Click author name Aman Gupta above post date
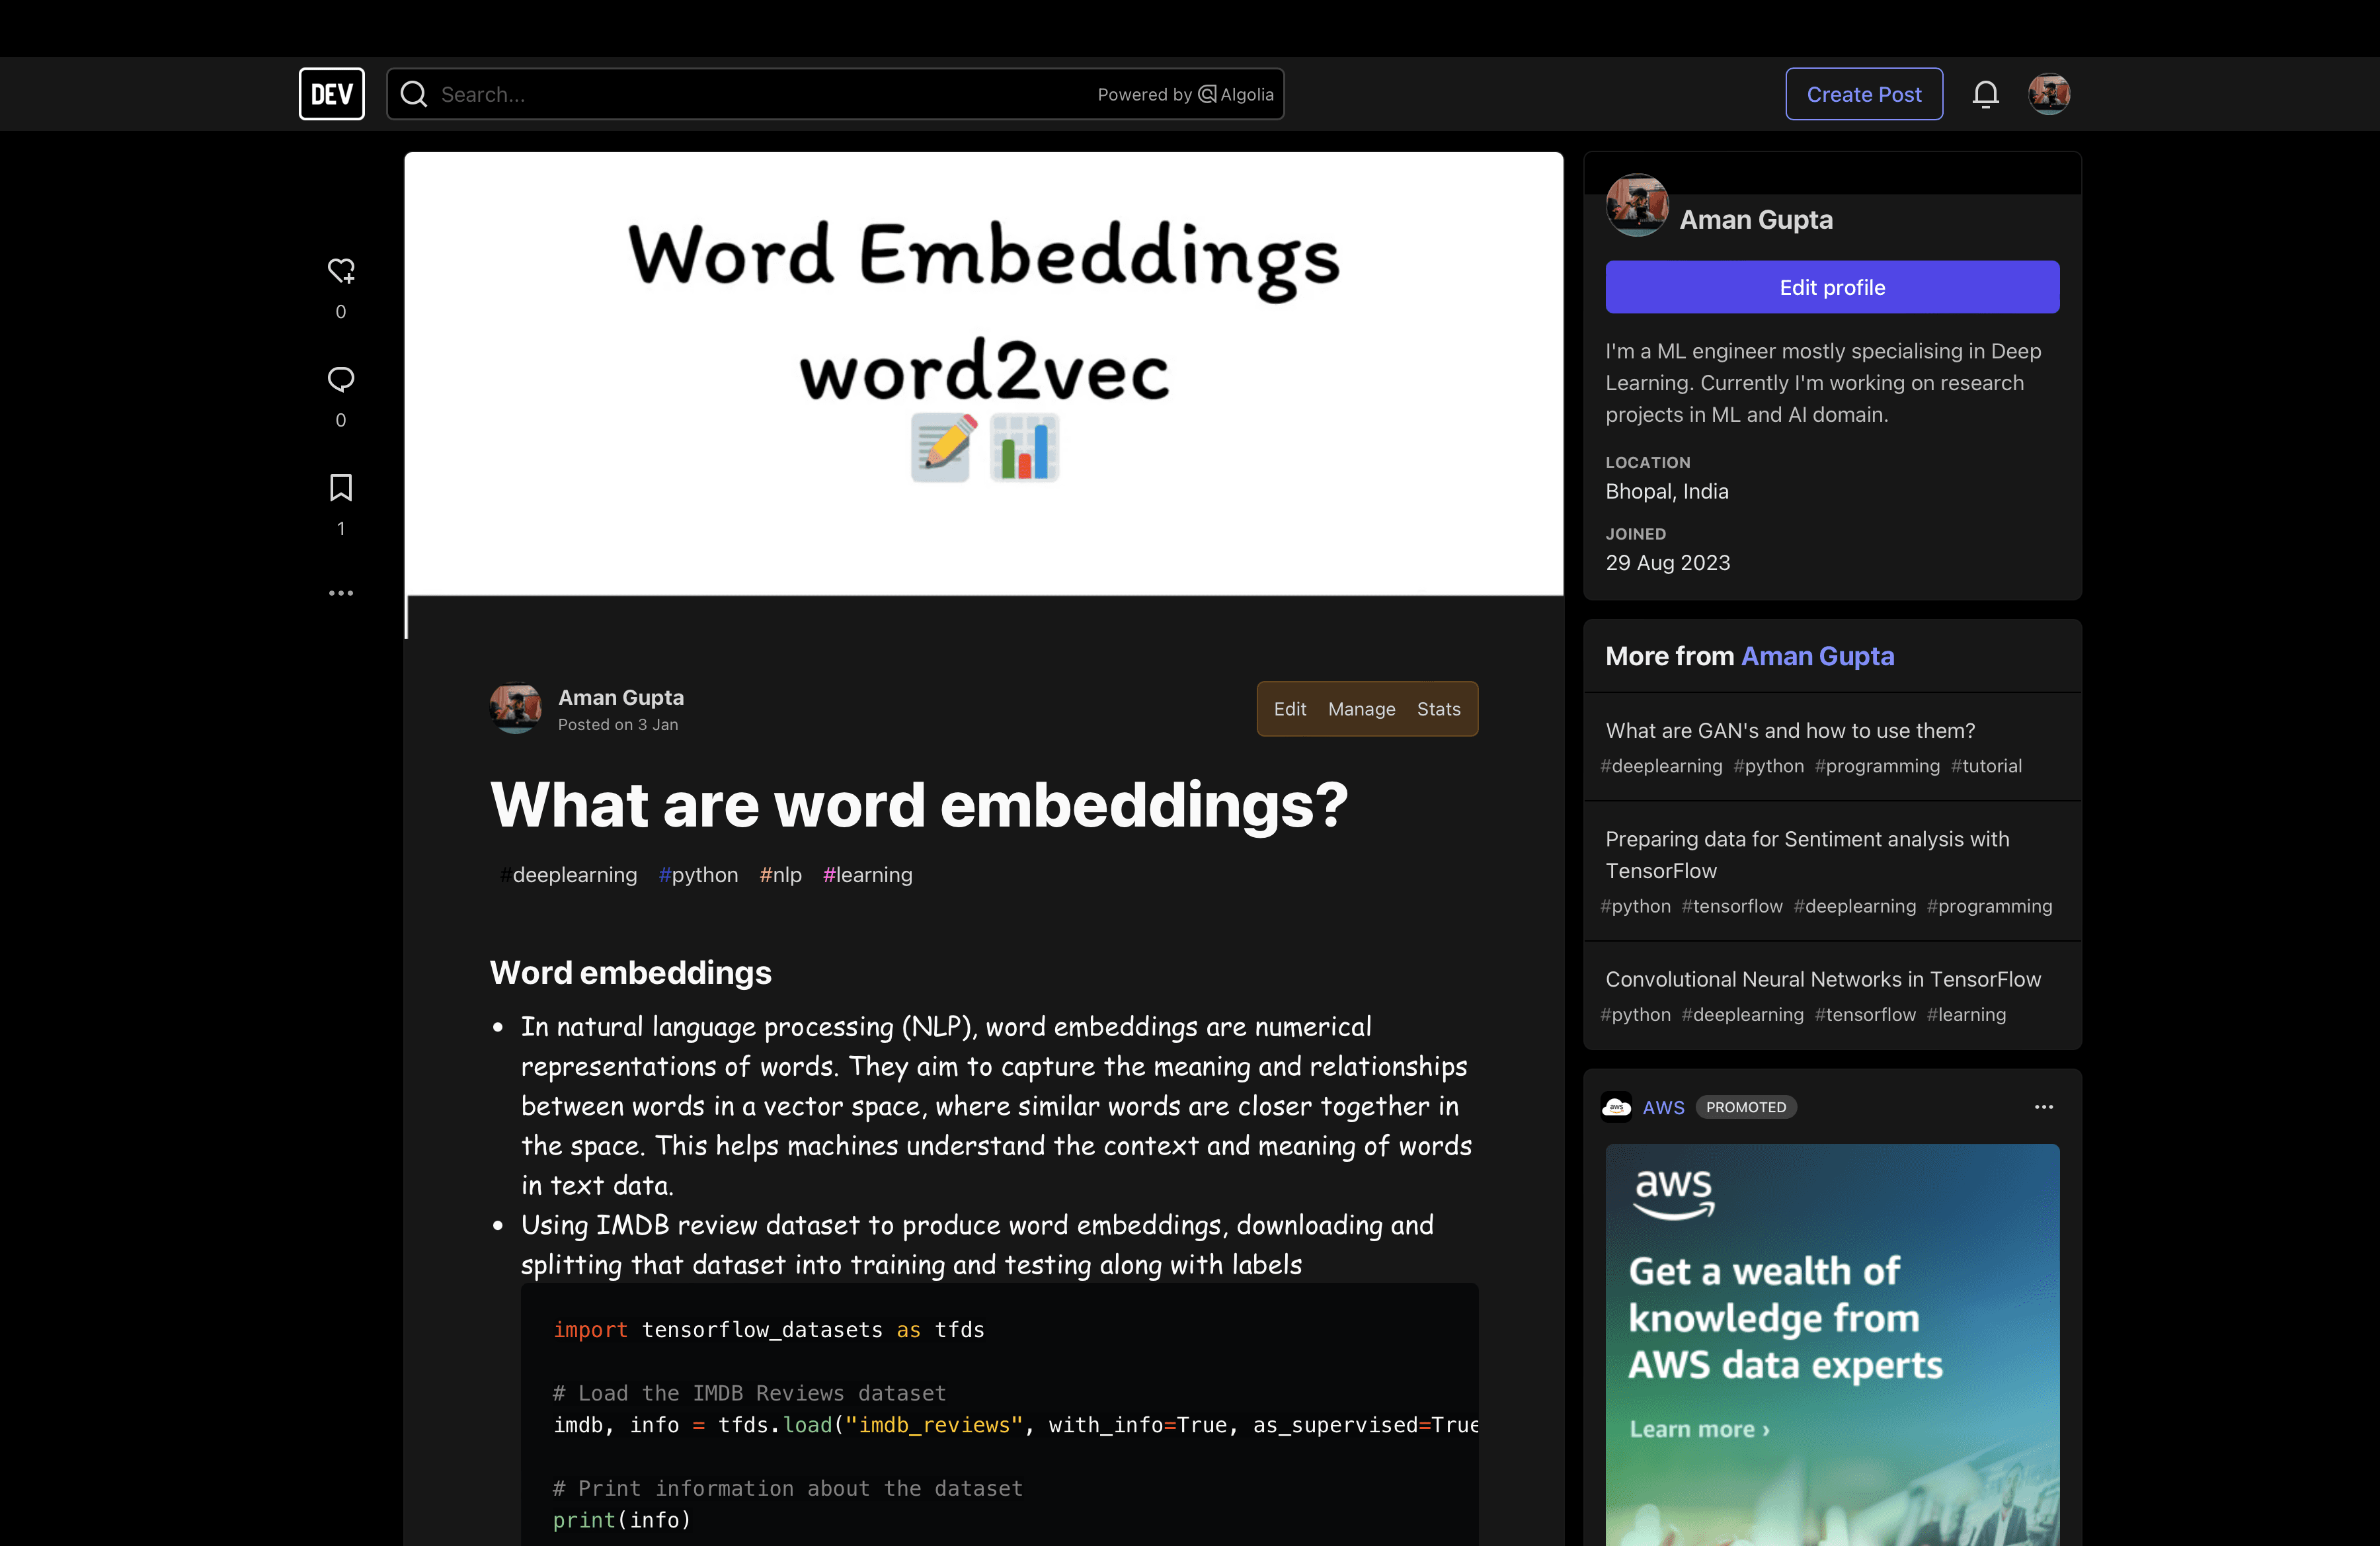Image resolution: width=2380 pixels, height=1546 pixels. [621, 697]
